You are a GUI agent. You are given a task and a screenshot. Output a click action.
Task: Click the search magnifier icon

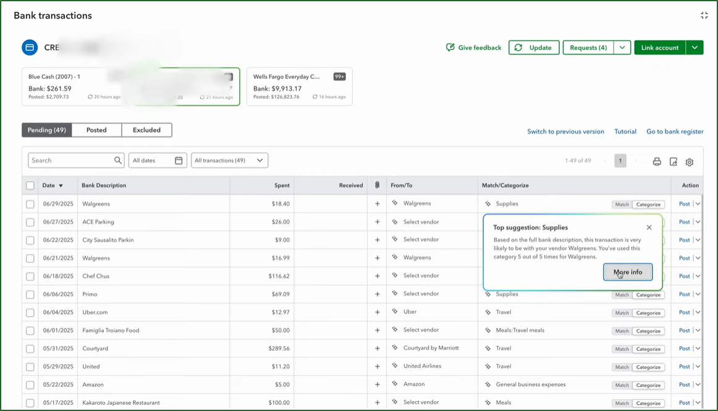(117, 160)
